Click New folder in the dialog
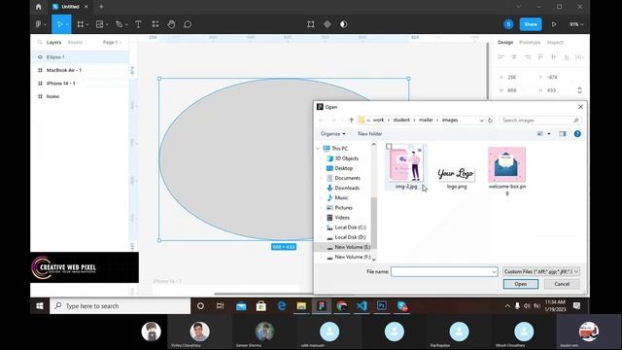The height and width of the screenshot is (350, 622). coord(369,134)
